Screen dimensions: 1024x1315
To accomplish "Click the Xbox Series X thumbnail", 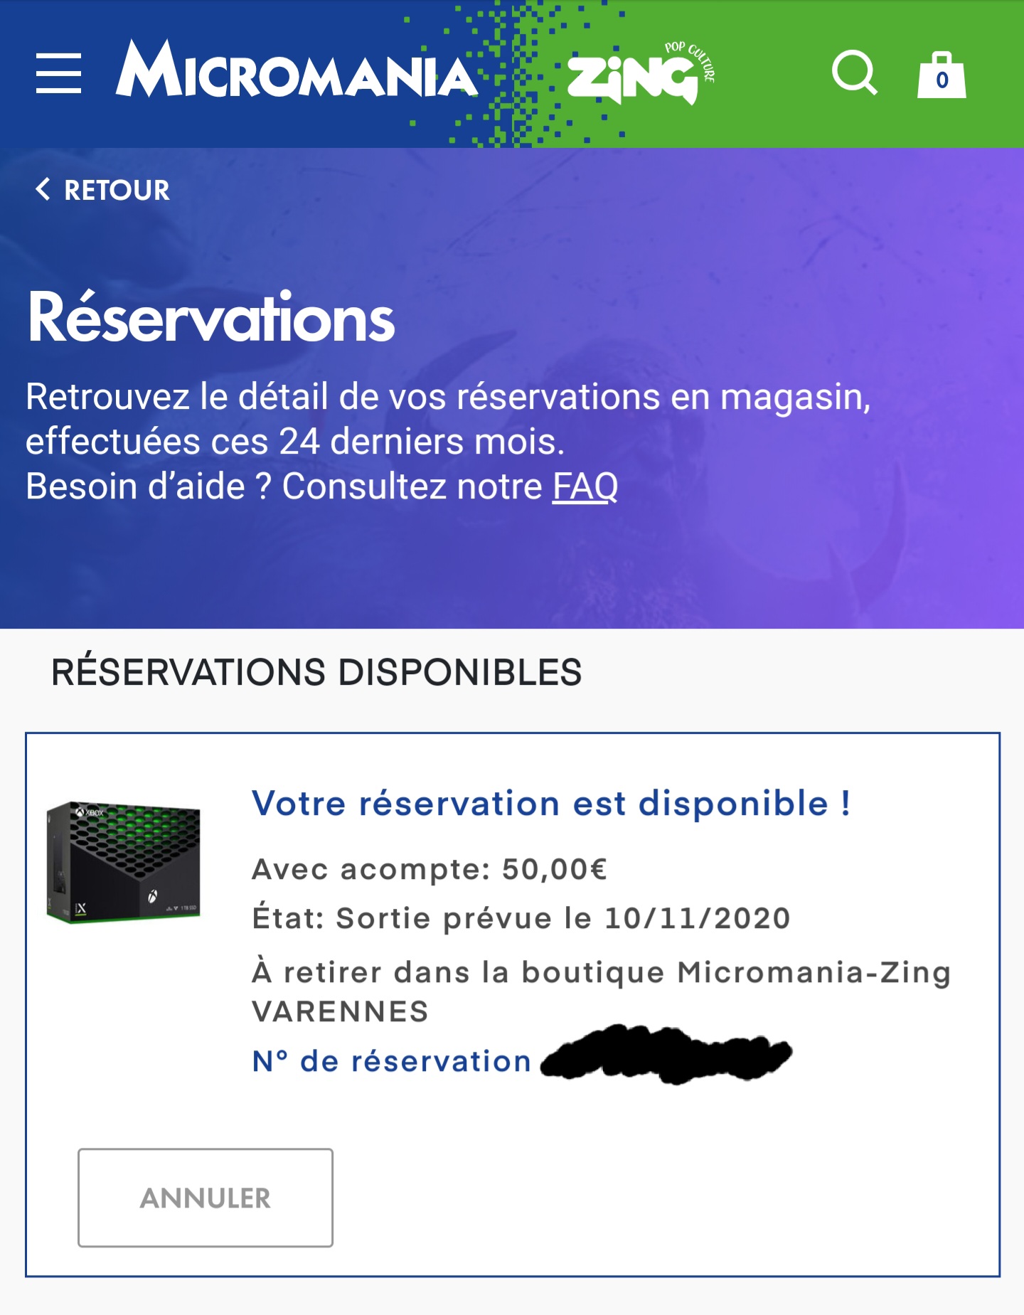I will click(x=124, y=862).
